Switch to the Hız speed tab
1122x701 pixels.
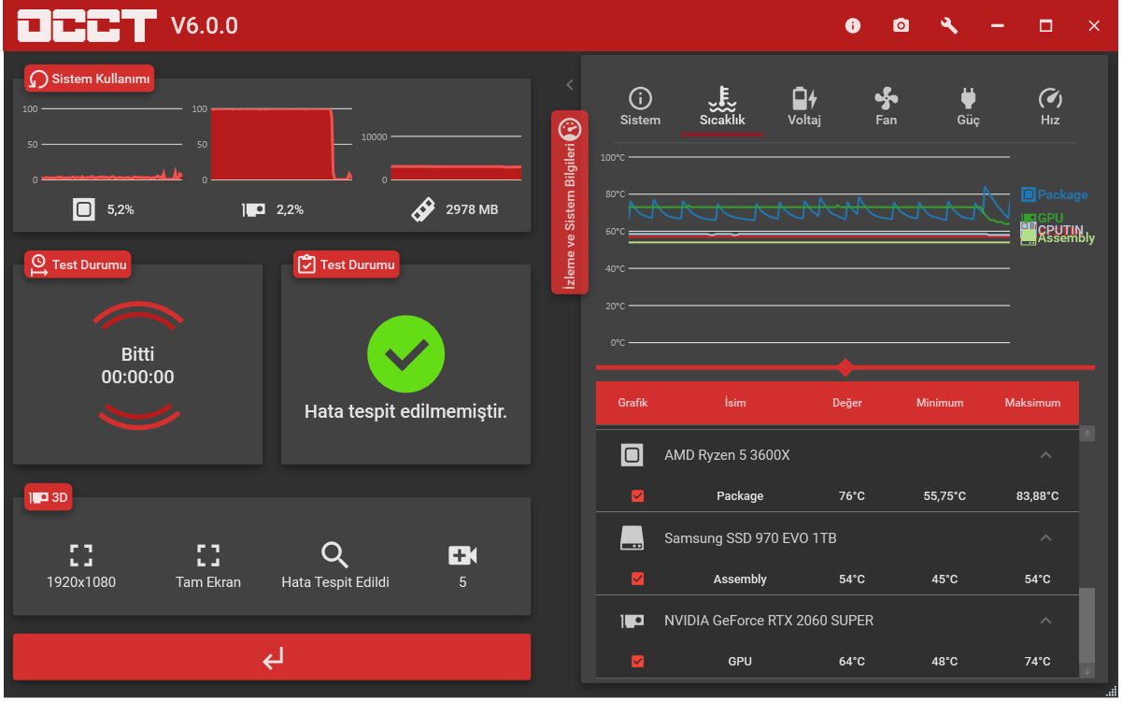[1050, 107]
